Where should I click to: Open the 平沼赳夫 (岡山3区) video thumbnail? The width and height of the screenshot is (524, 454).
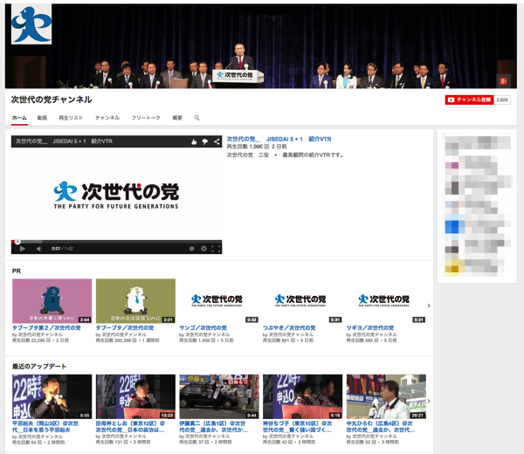pos(52,396)
